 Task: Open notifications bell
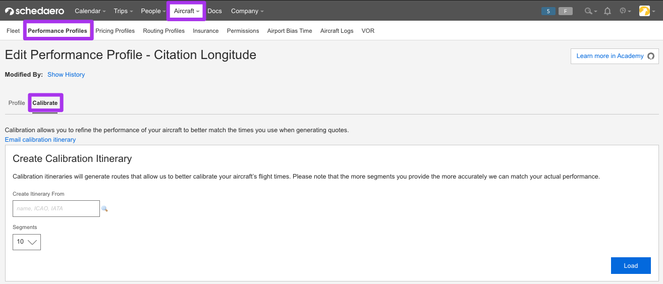click(x=607, y=11)
